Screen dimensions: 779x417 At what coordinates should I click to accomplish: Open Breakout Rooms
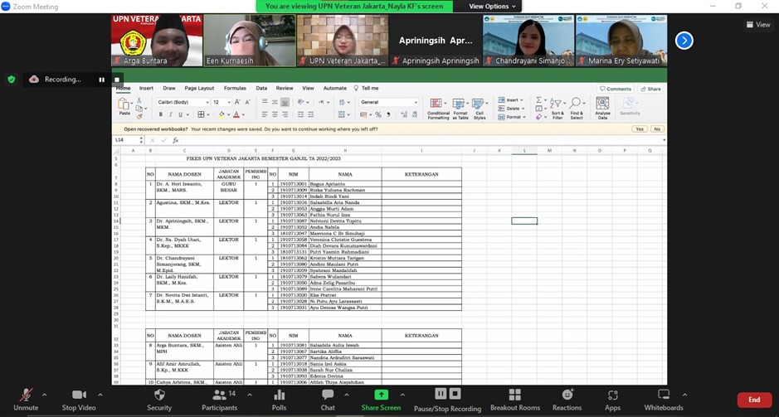[x=514, y=396]
